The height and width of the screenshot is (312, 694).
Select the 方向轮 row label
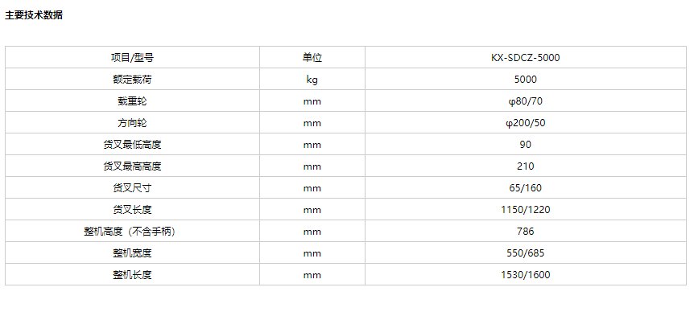[x=132, y=122]
